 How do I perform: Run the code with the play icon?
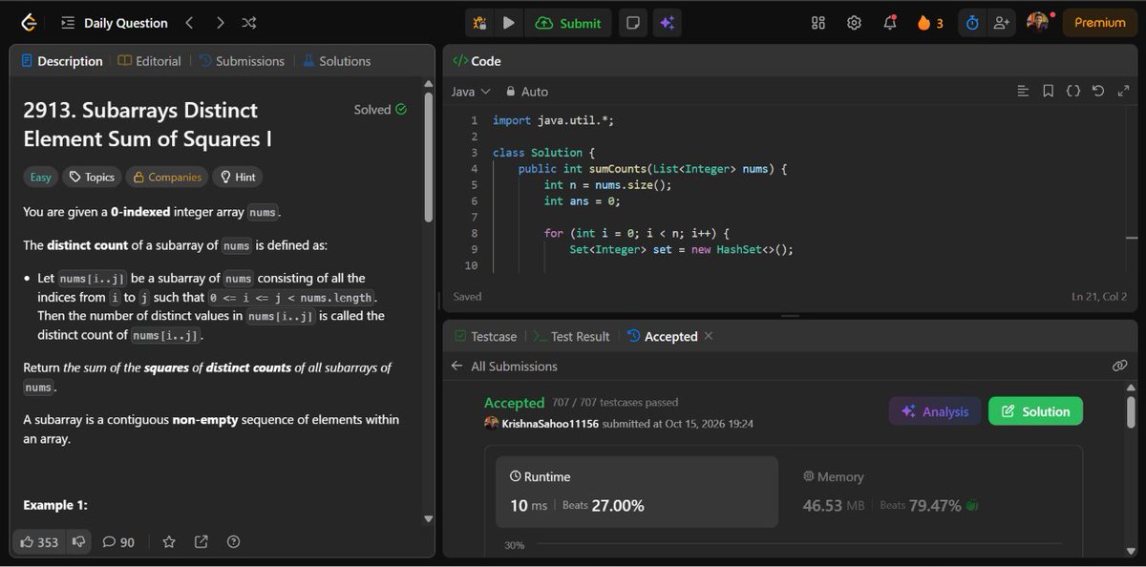click(x=509, y=23)
